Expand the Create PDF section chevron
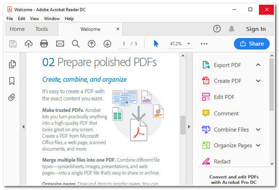 [258, 81]
